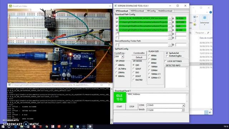Click the browse button for the 0x1000 row
Image resolution: width=229 pixels, height=129 pixels.
[170, 30]
